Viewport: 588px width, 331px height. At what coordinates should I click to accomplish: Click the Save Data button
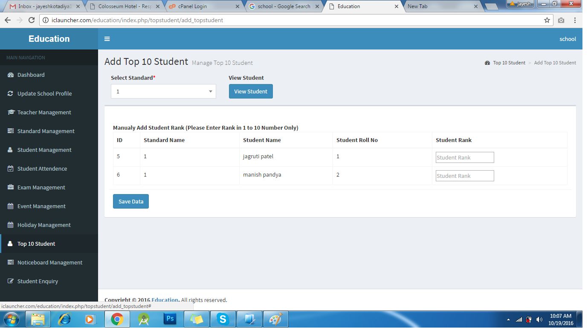click(131, 201)
